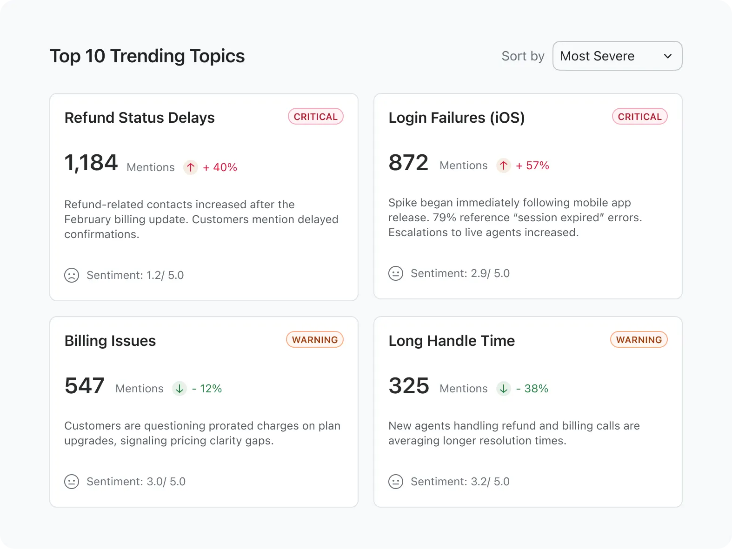
Task: Click the WARNING badge on Billing Issues
Action: pos(315,340)
